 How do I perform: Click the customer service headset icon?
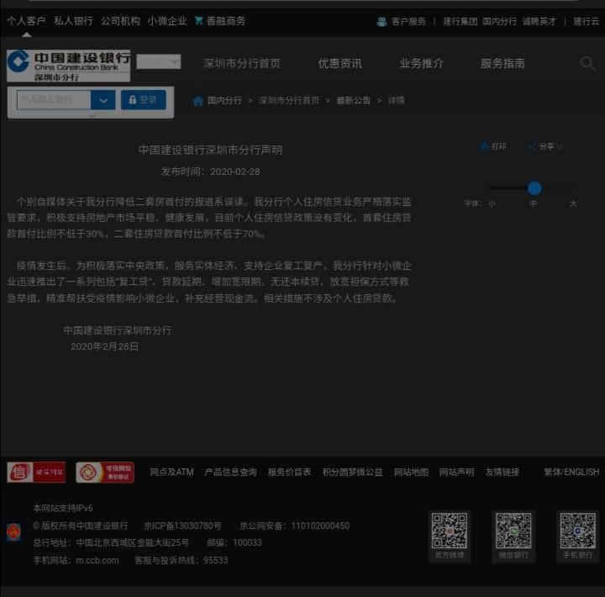(x=381, y=22)
